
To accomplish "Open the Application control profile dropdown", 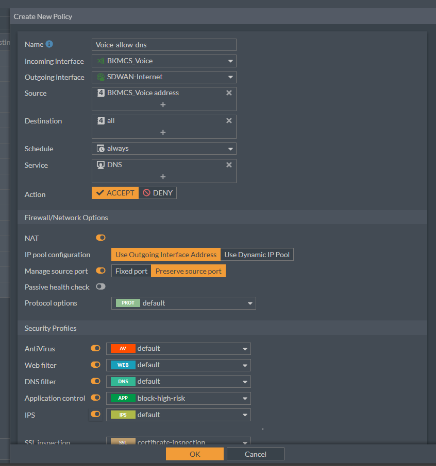I will (x=178, y=398).
